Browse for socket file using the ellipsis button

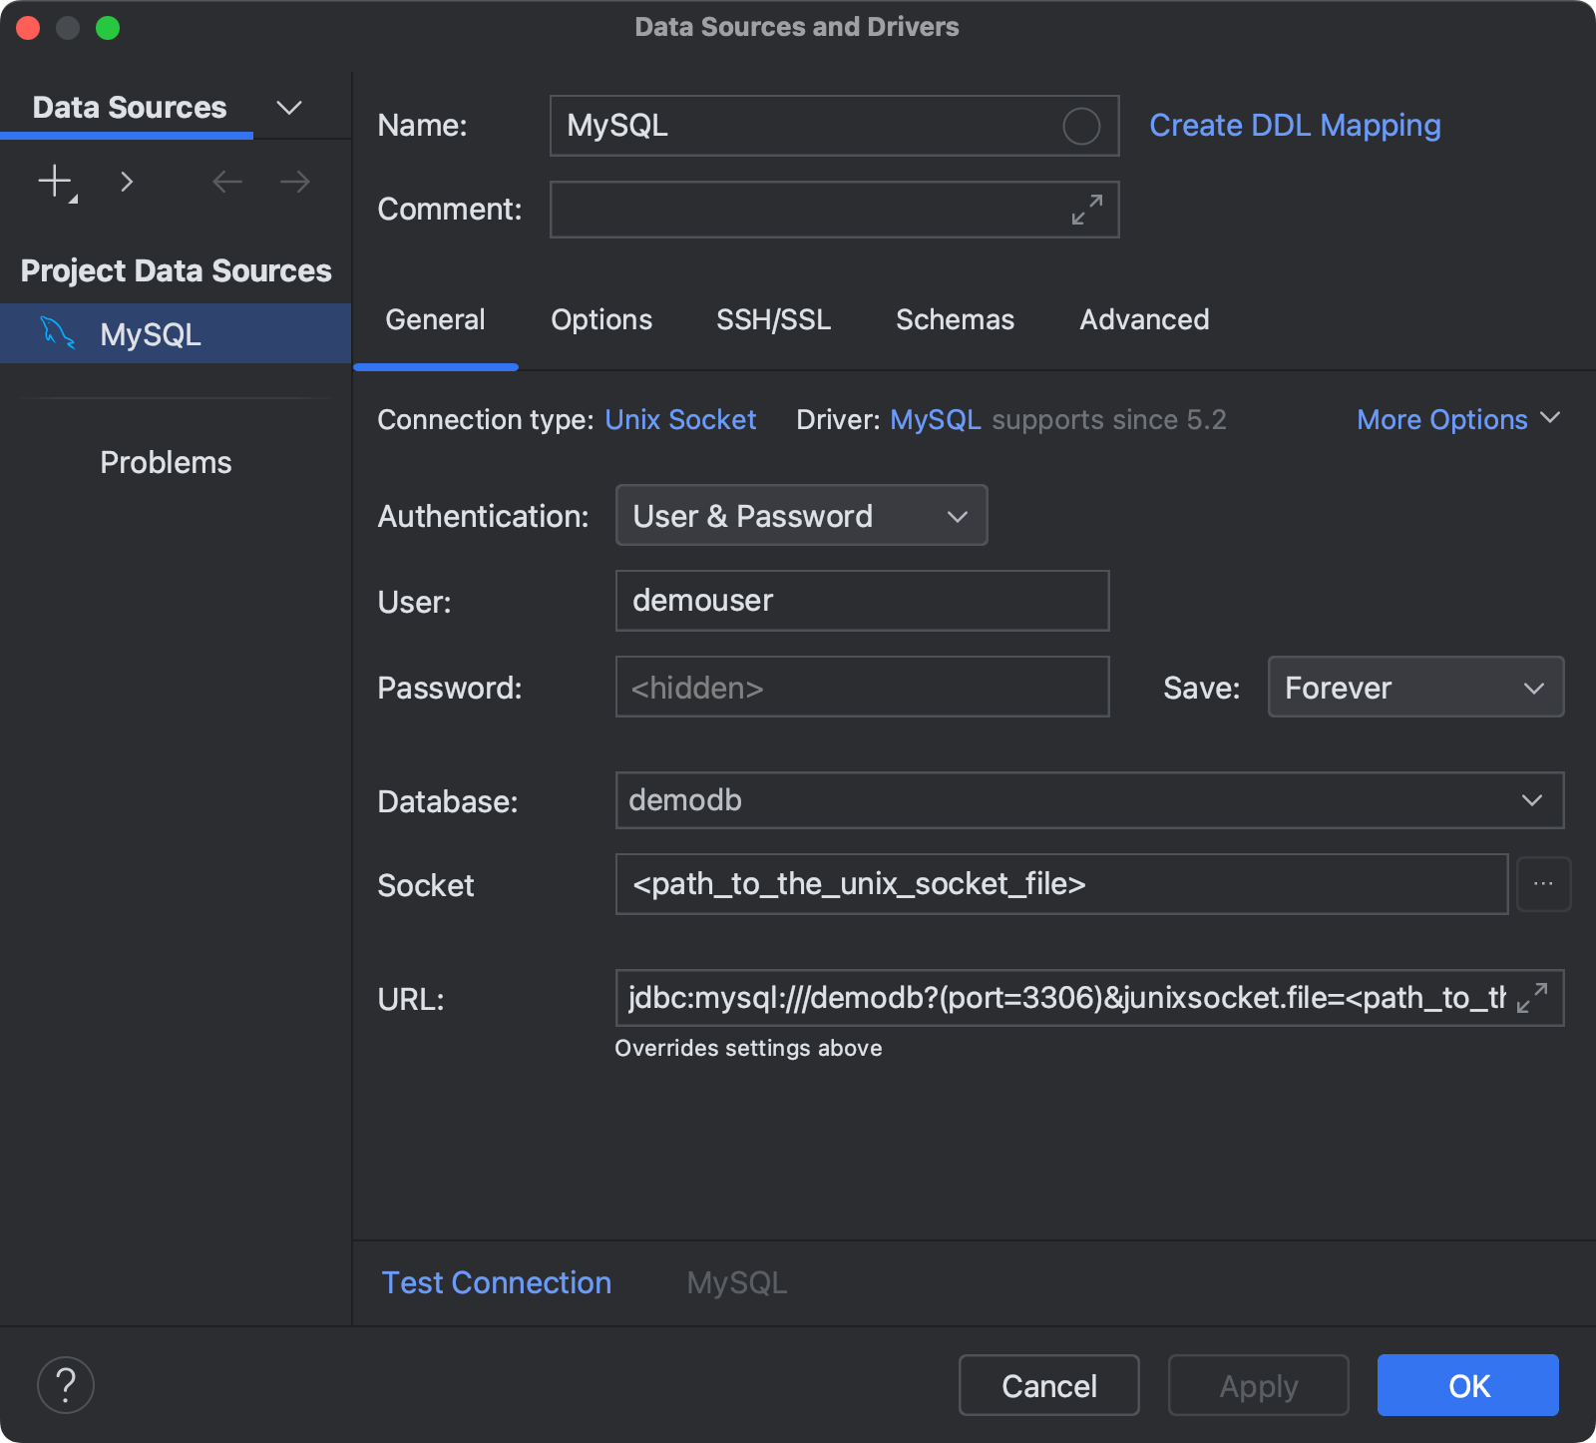(x=1543, y=884)
